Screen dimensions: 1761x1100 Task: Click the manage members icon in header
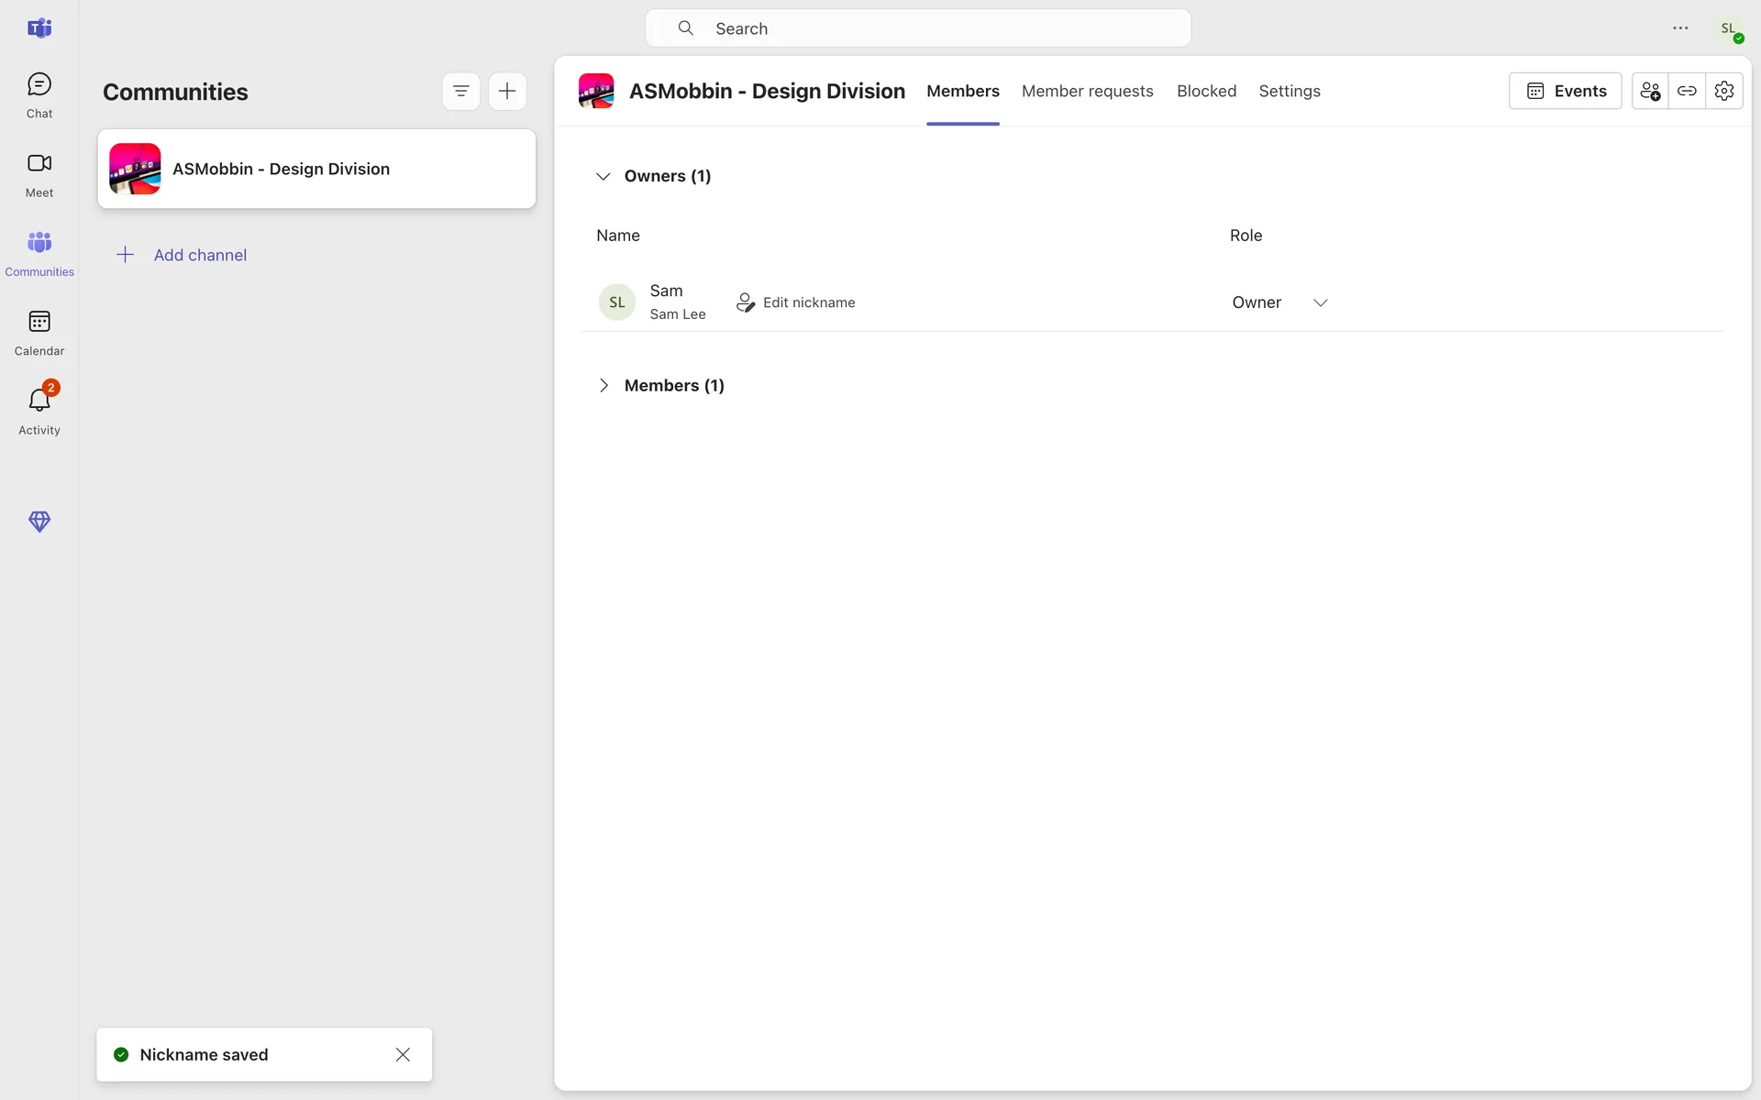(x=1650, y=91)
